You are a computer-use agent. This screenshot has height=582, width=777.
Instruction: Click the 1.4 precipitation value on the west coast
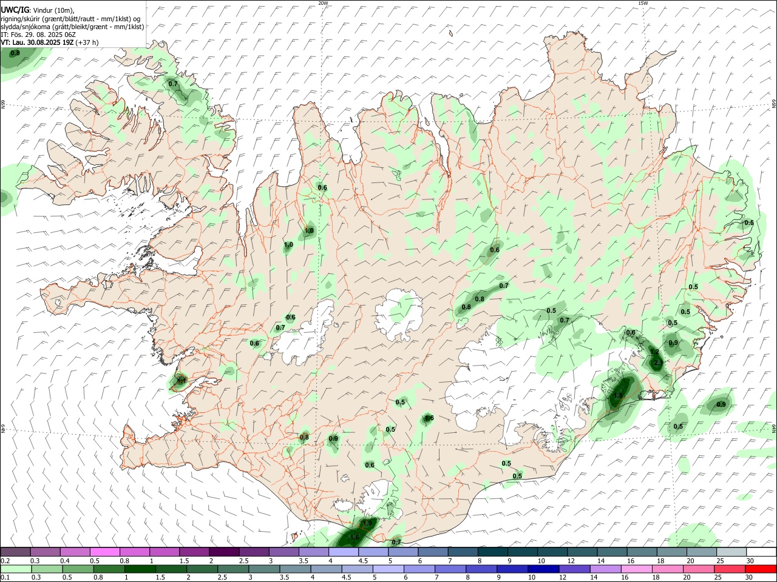[181, 381]
